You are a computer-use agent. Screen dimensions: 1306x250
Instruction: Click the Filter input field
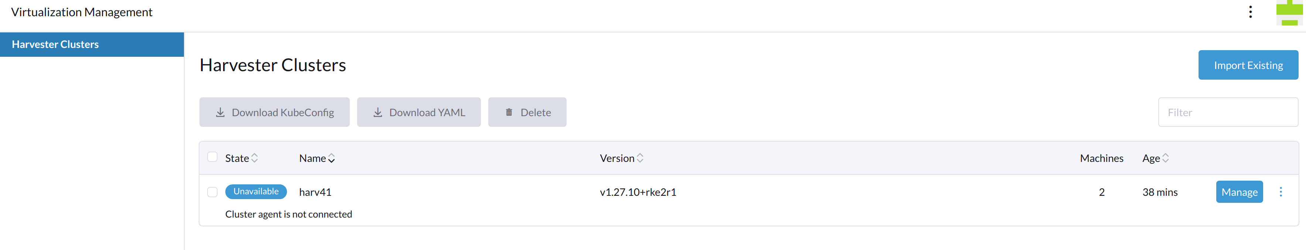[1228, 112]
